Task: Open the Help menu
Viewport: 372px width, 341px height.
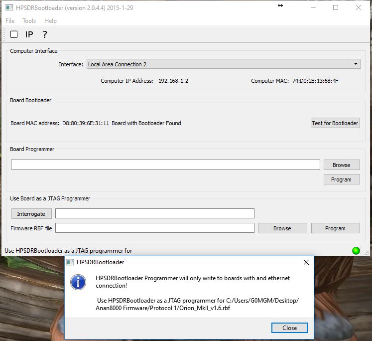Action: (x=50, y=21)
